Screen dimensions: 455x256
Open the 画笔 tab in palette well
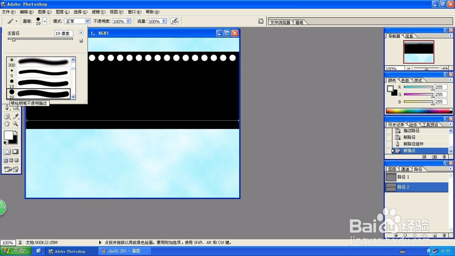[299, 22]
